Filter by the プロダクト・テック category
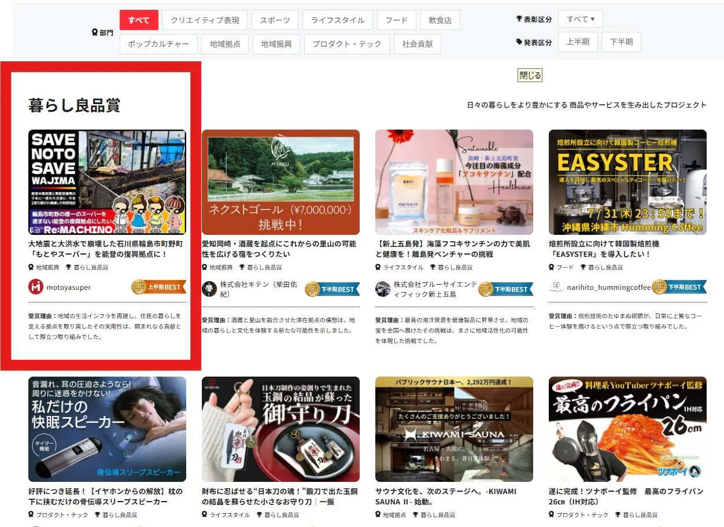This screenshot has height=527, width=724. [x=346, y=44]
